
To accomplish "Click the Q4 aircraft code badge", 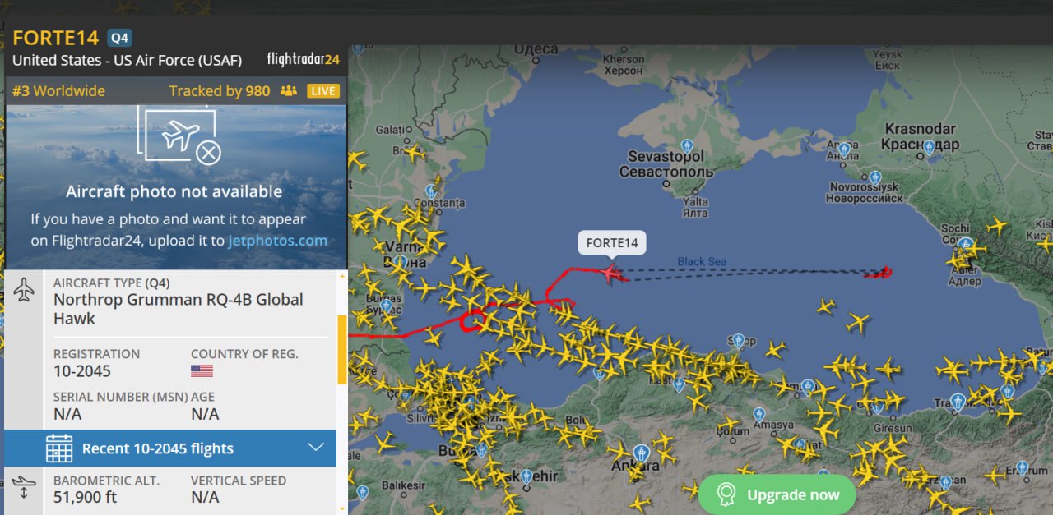I will 119,38.
